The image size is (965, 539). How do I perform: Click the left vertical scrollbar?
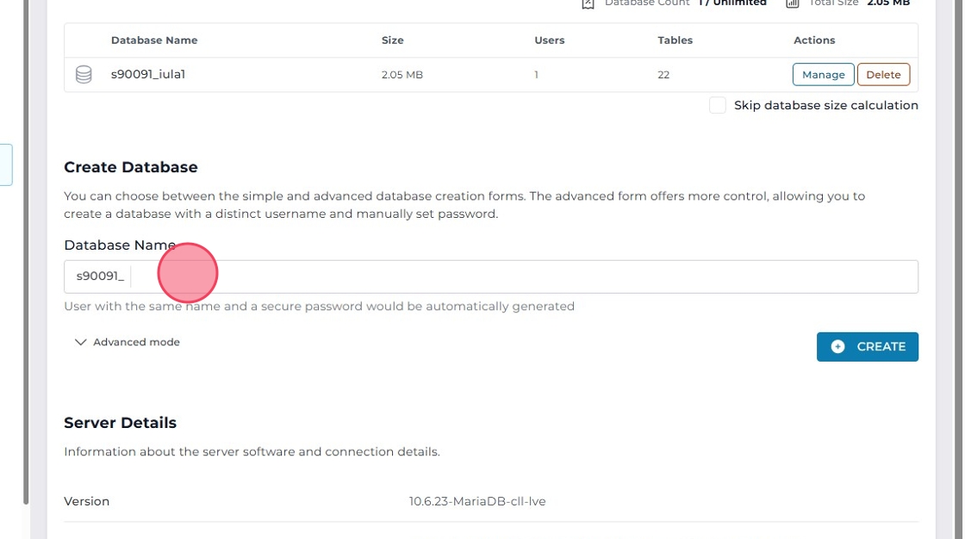[x=26, y=258]
